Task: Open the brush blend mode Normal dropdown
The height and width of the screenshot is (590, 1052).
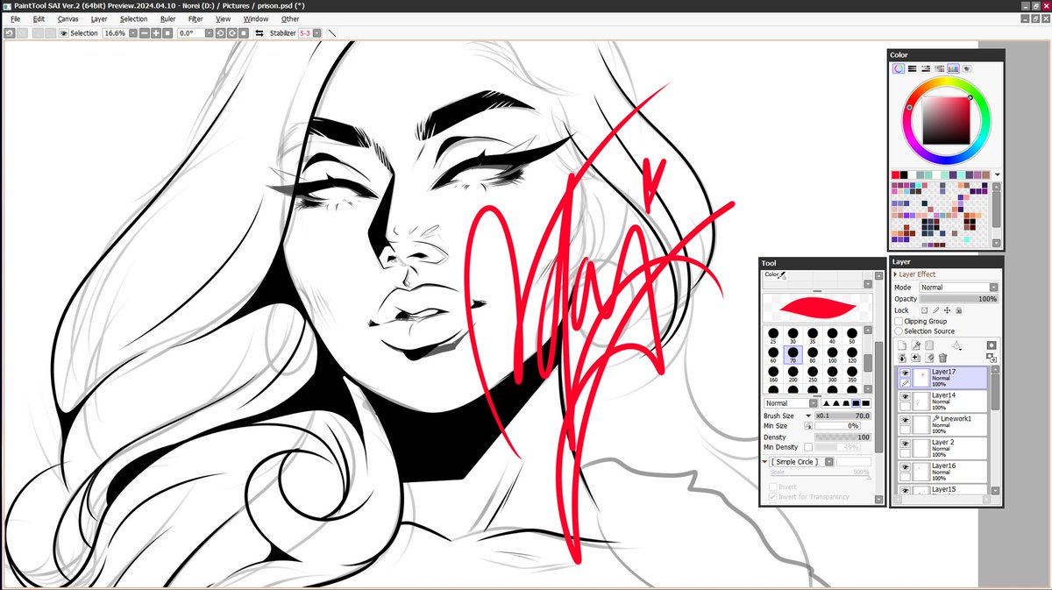Action: [813, 403]
